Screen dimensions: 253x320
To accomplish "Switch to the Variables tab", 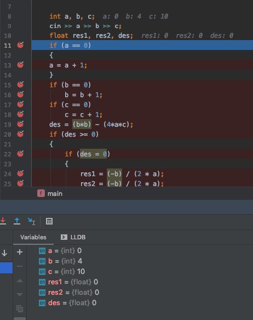I will click(x=33, y=237).
